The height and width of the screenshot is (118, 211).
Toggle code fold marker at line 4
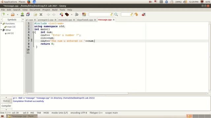[33, 32]
